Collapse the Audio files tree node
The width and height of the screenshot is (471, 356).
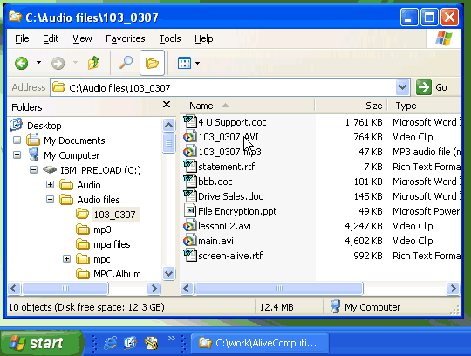(51, 200)
